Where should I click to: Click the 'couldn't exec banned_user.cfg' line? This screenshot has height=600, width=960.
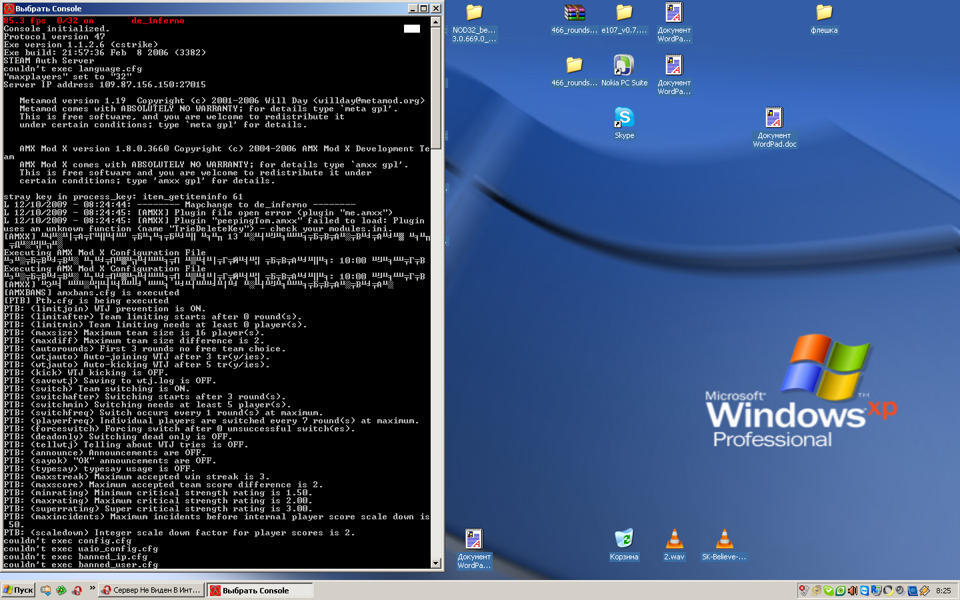pyautogui.click(x=81, y=565)
